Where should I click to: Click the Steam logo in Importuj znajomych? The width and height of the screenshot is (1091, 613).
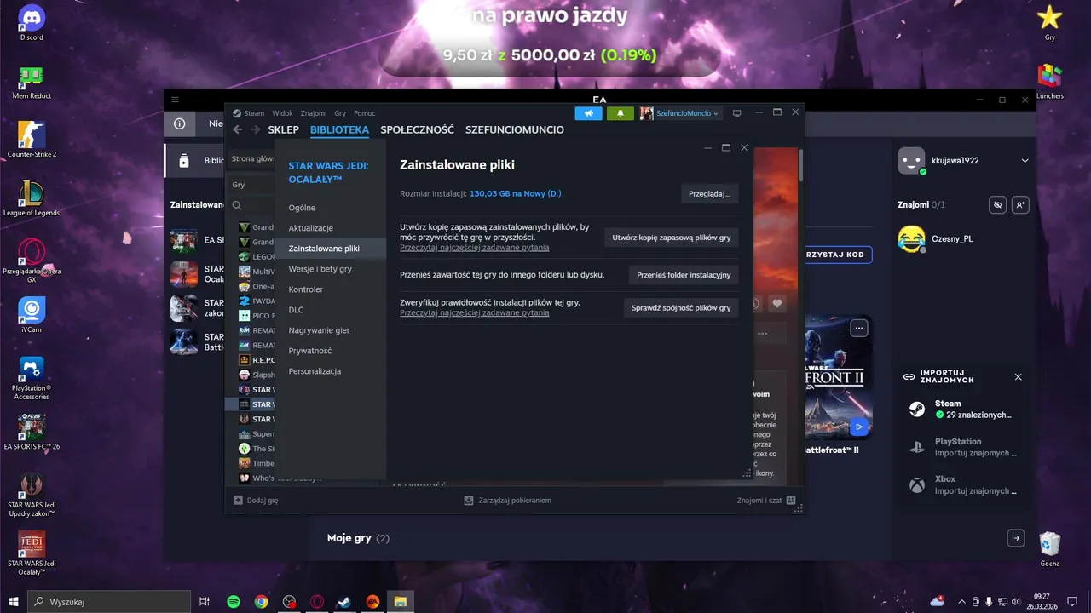pos(916,410)
